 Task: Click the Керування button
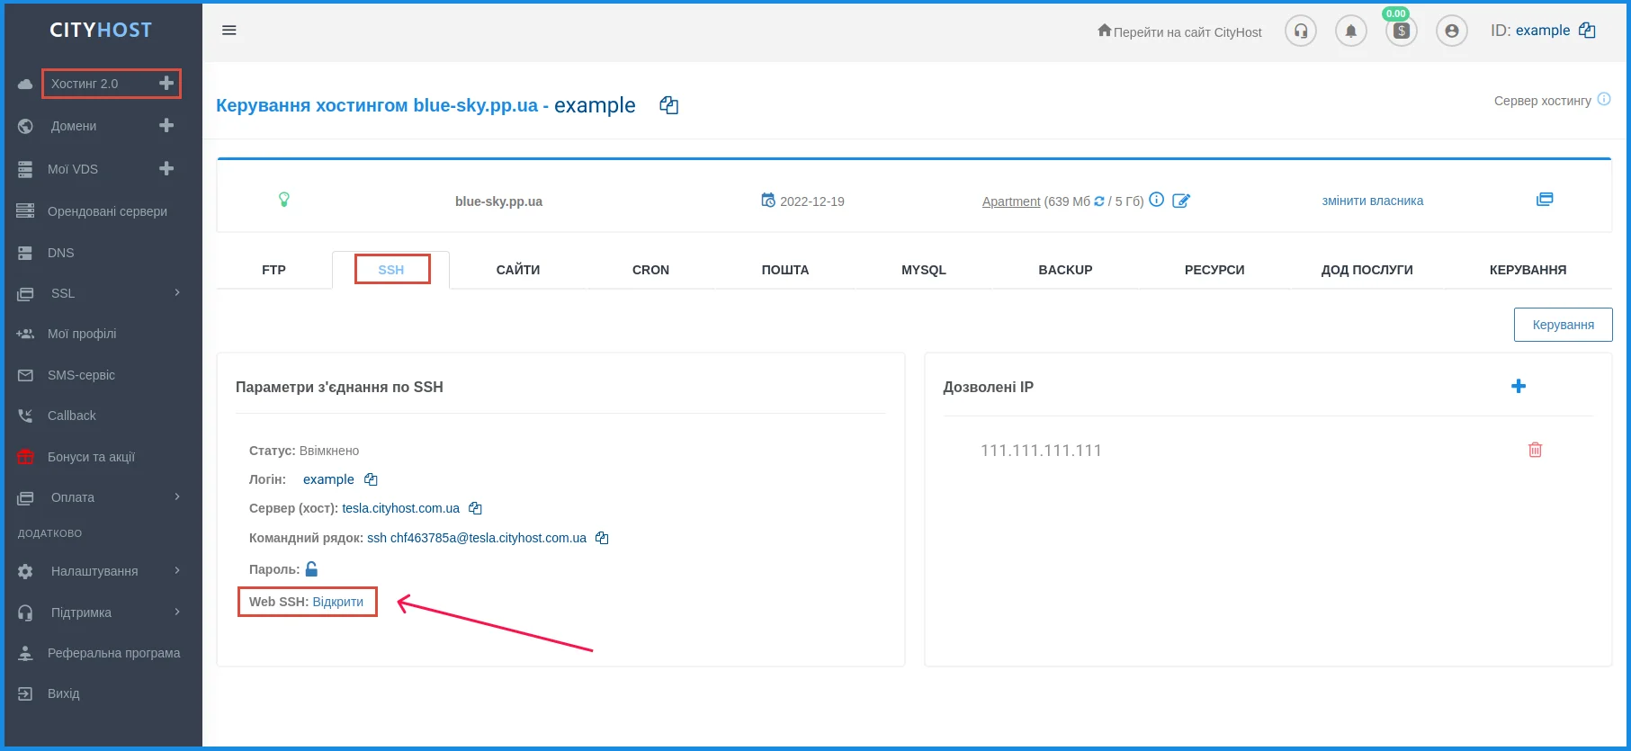(x=1564, y=325)
